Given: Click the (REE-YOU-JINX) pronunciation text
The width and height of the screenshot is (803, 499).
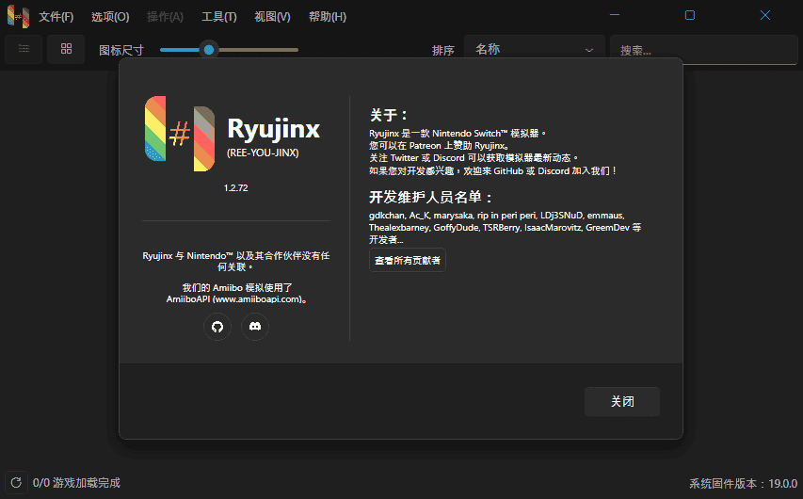Looking at the screenshot, I should 263,153.
